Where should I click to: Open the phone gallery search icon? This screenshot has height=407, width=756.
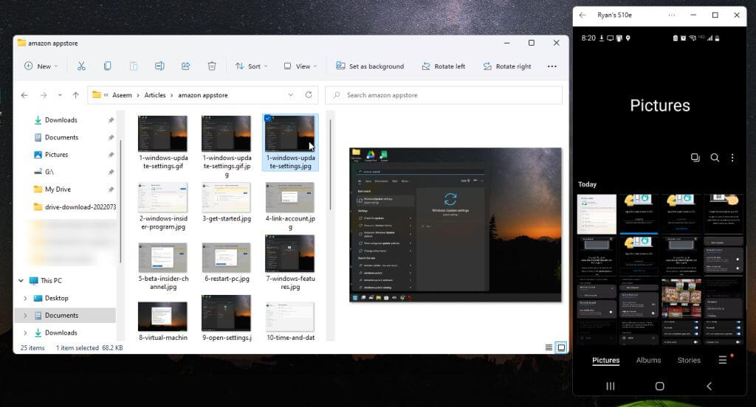(x=715, y=158)
